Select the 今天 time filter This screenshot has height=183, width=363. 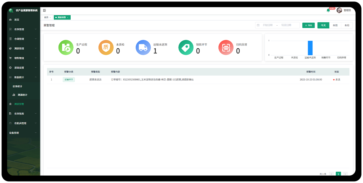pyautogui.click(x=323, y=25)
